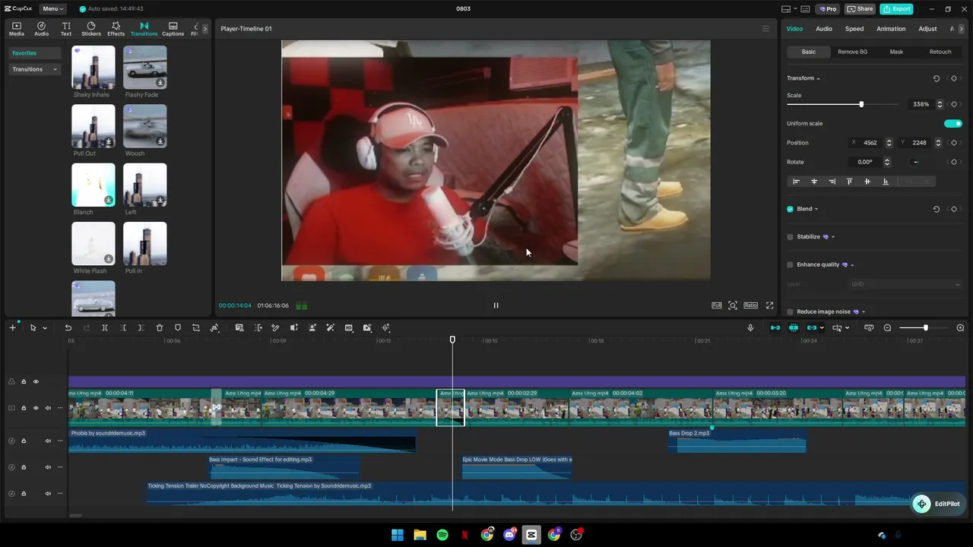Open the preview Ratio options
Image resolution: width=973 pixels, height=547 pixels.
750,305
